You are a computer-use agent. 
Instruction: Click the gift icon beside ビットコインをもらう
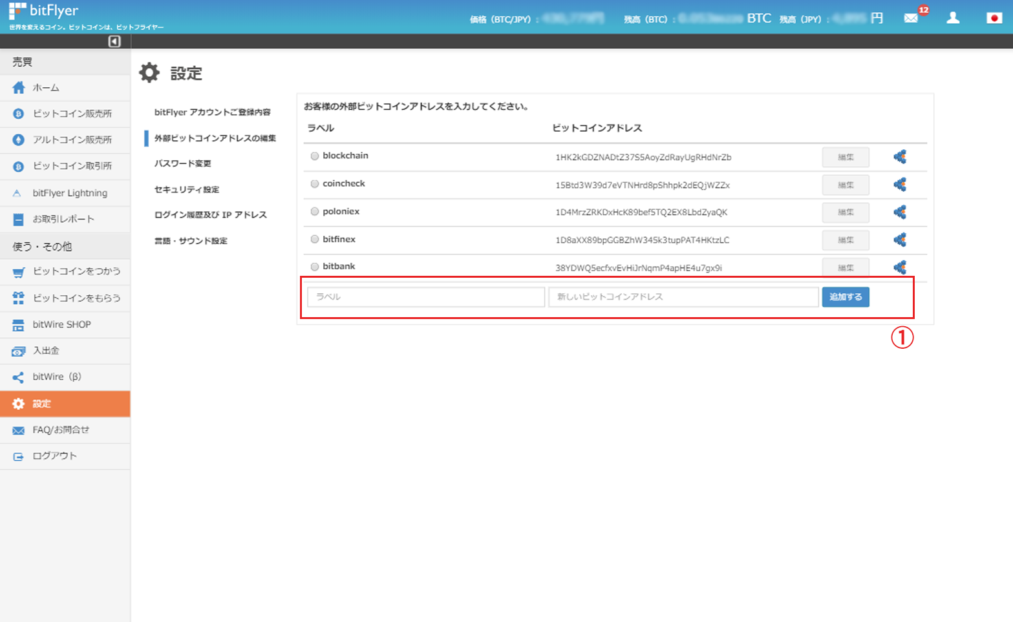point(19,298)
